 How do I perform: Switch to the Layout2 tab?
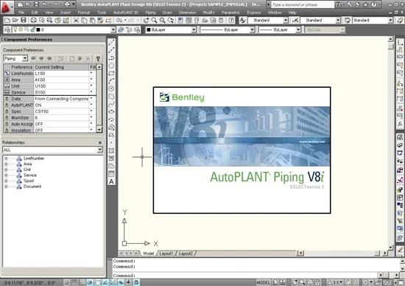[186, 254]
